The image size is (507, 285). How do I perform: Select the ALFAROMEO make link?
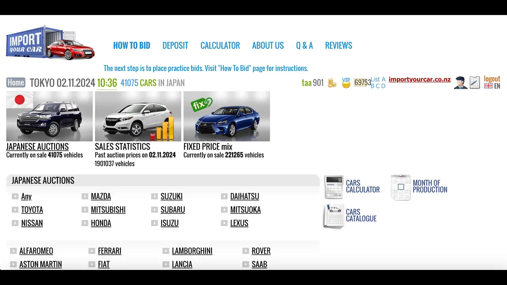(x=36, y=251)
